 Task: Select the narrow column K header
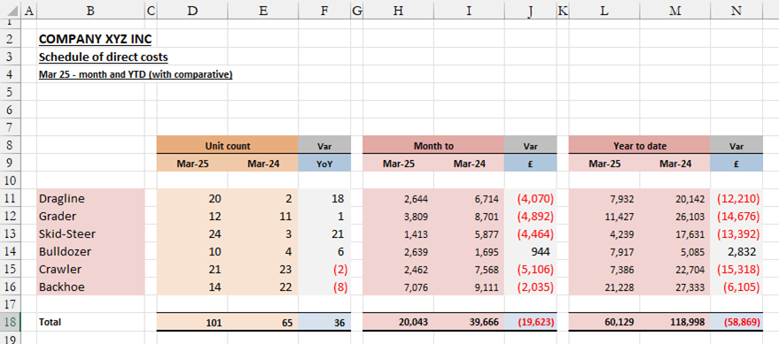click(563, 11)
